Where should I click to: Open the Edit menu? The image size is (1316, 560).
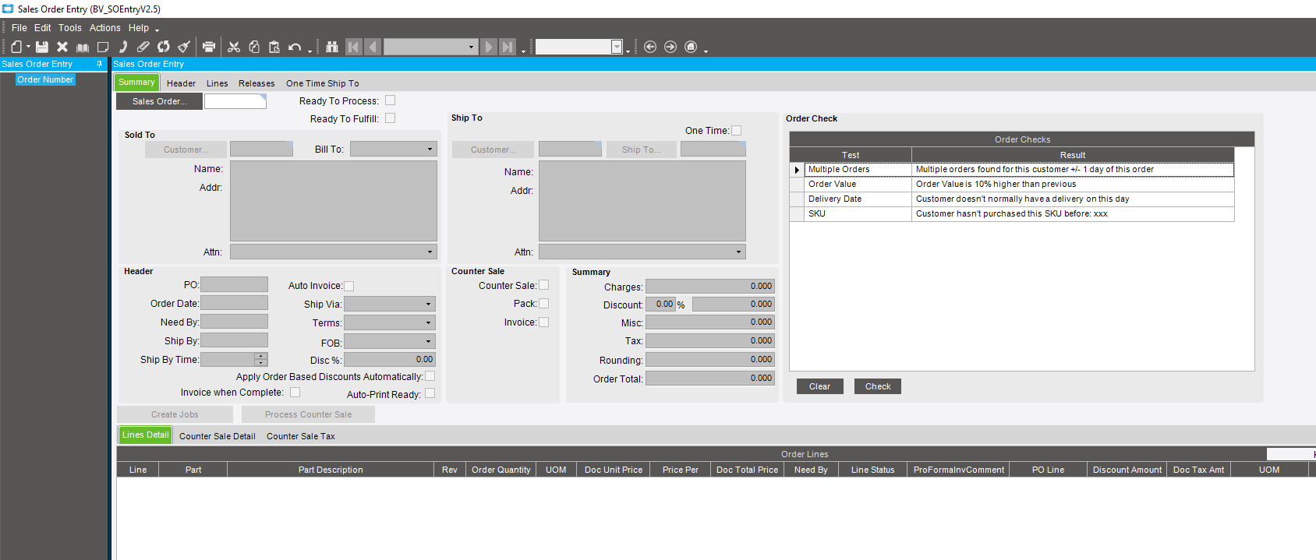click(43, 27)
